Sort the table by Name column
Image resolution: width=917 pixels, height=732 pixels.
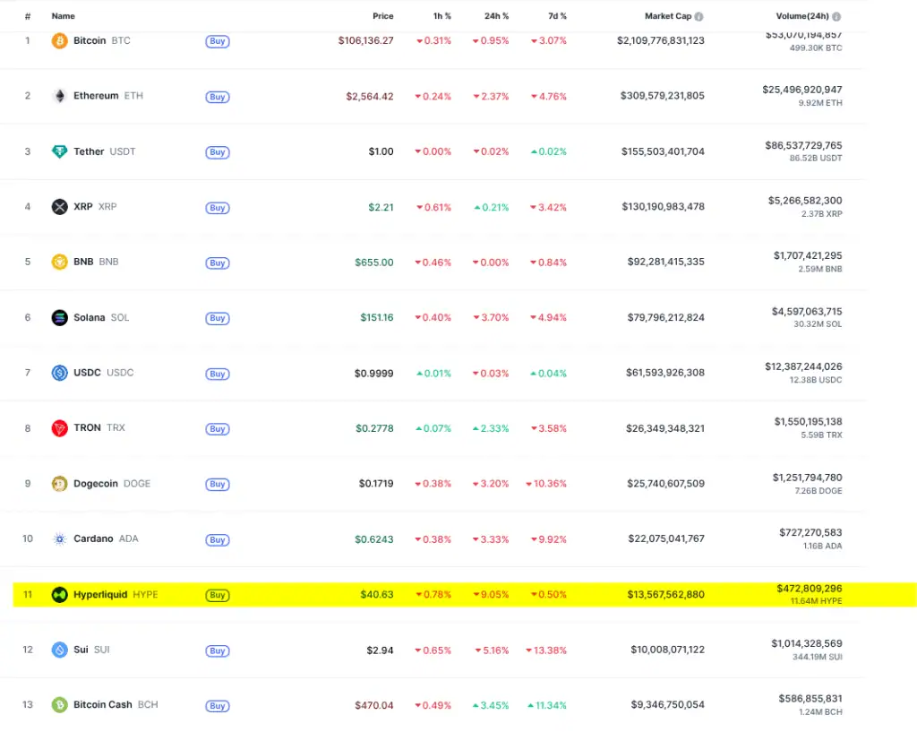pos(64,16)
